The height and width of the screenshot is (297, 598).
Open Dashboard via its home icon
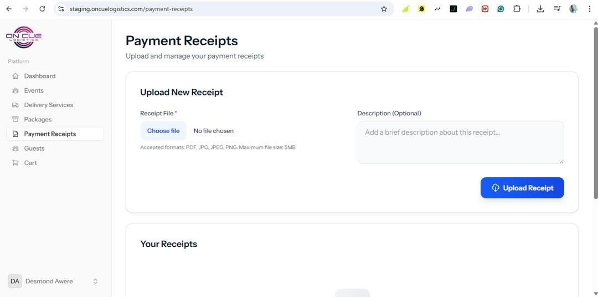tap(16, 76)
